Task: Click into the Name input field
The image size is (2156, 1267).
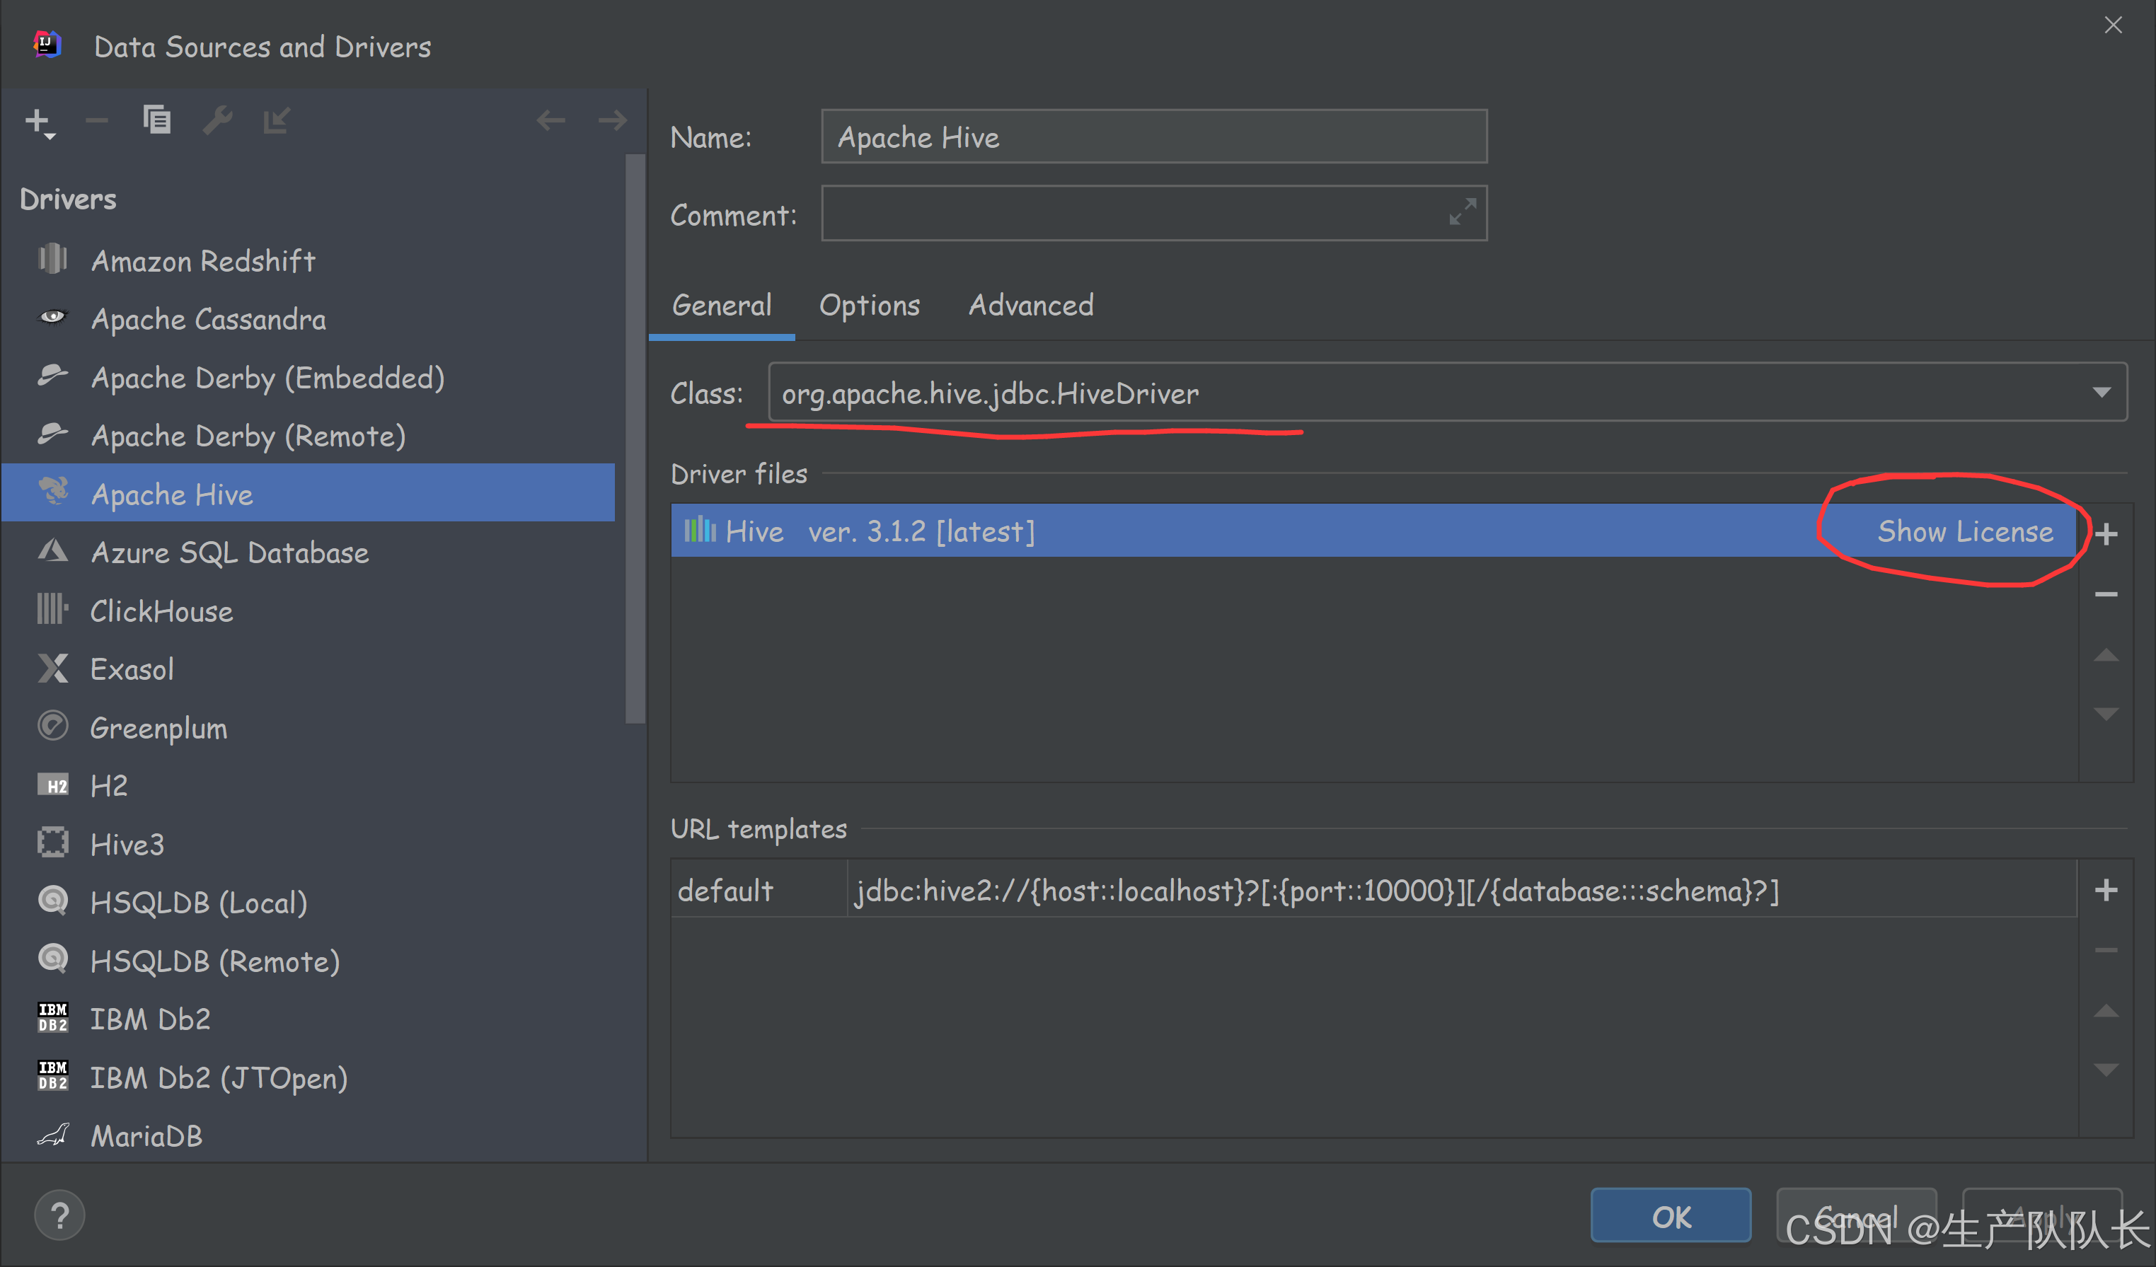Action: (x=1154, y=136)
